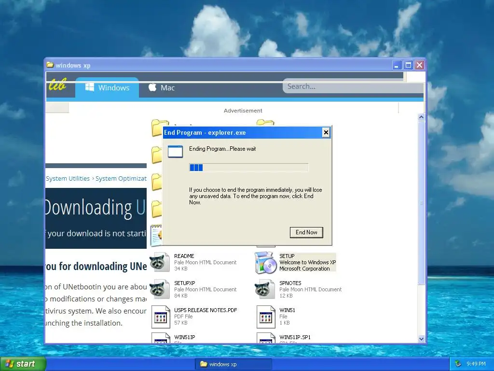Click the system tray network icon
The width and height of the screenshot is (494, 371).
pyautogui.click(x=458, y=364)
